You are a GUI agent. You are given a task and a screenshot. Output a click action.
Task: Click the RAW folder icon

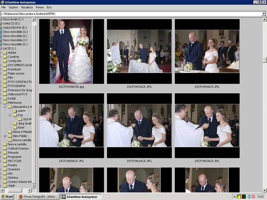pos(15,128)
